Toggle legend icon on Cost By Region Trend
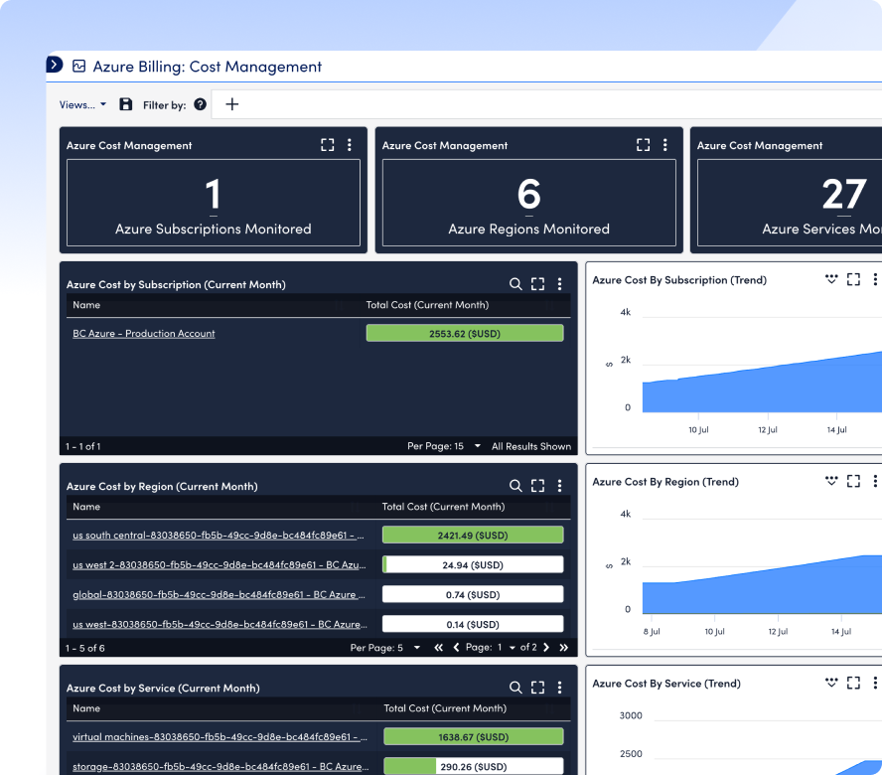882x775 pixels. (831, 481)
